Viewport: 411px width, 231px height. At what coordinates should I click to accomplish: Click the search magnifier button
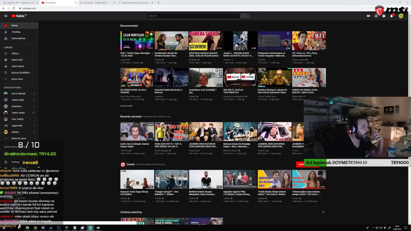point(245,16)
